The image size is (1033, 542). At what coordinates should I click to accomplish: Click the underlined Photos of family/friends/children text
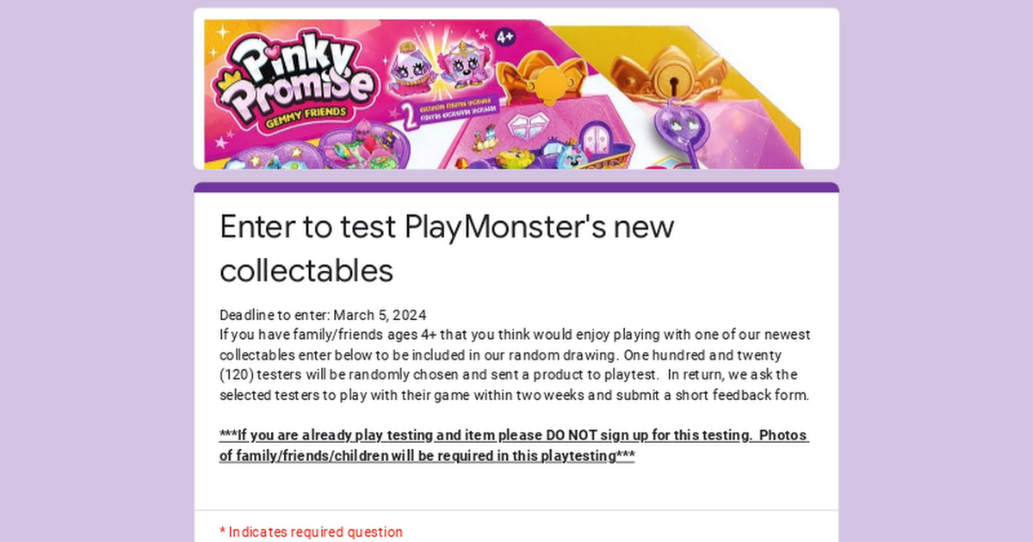click(x=514, y=446)
